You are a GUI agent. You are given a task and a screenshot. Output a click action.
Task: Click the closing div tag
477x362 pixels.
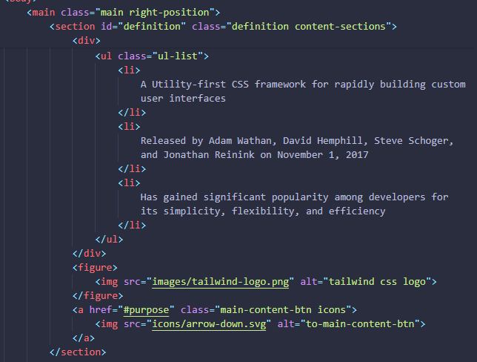[x=89, y=254]
